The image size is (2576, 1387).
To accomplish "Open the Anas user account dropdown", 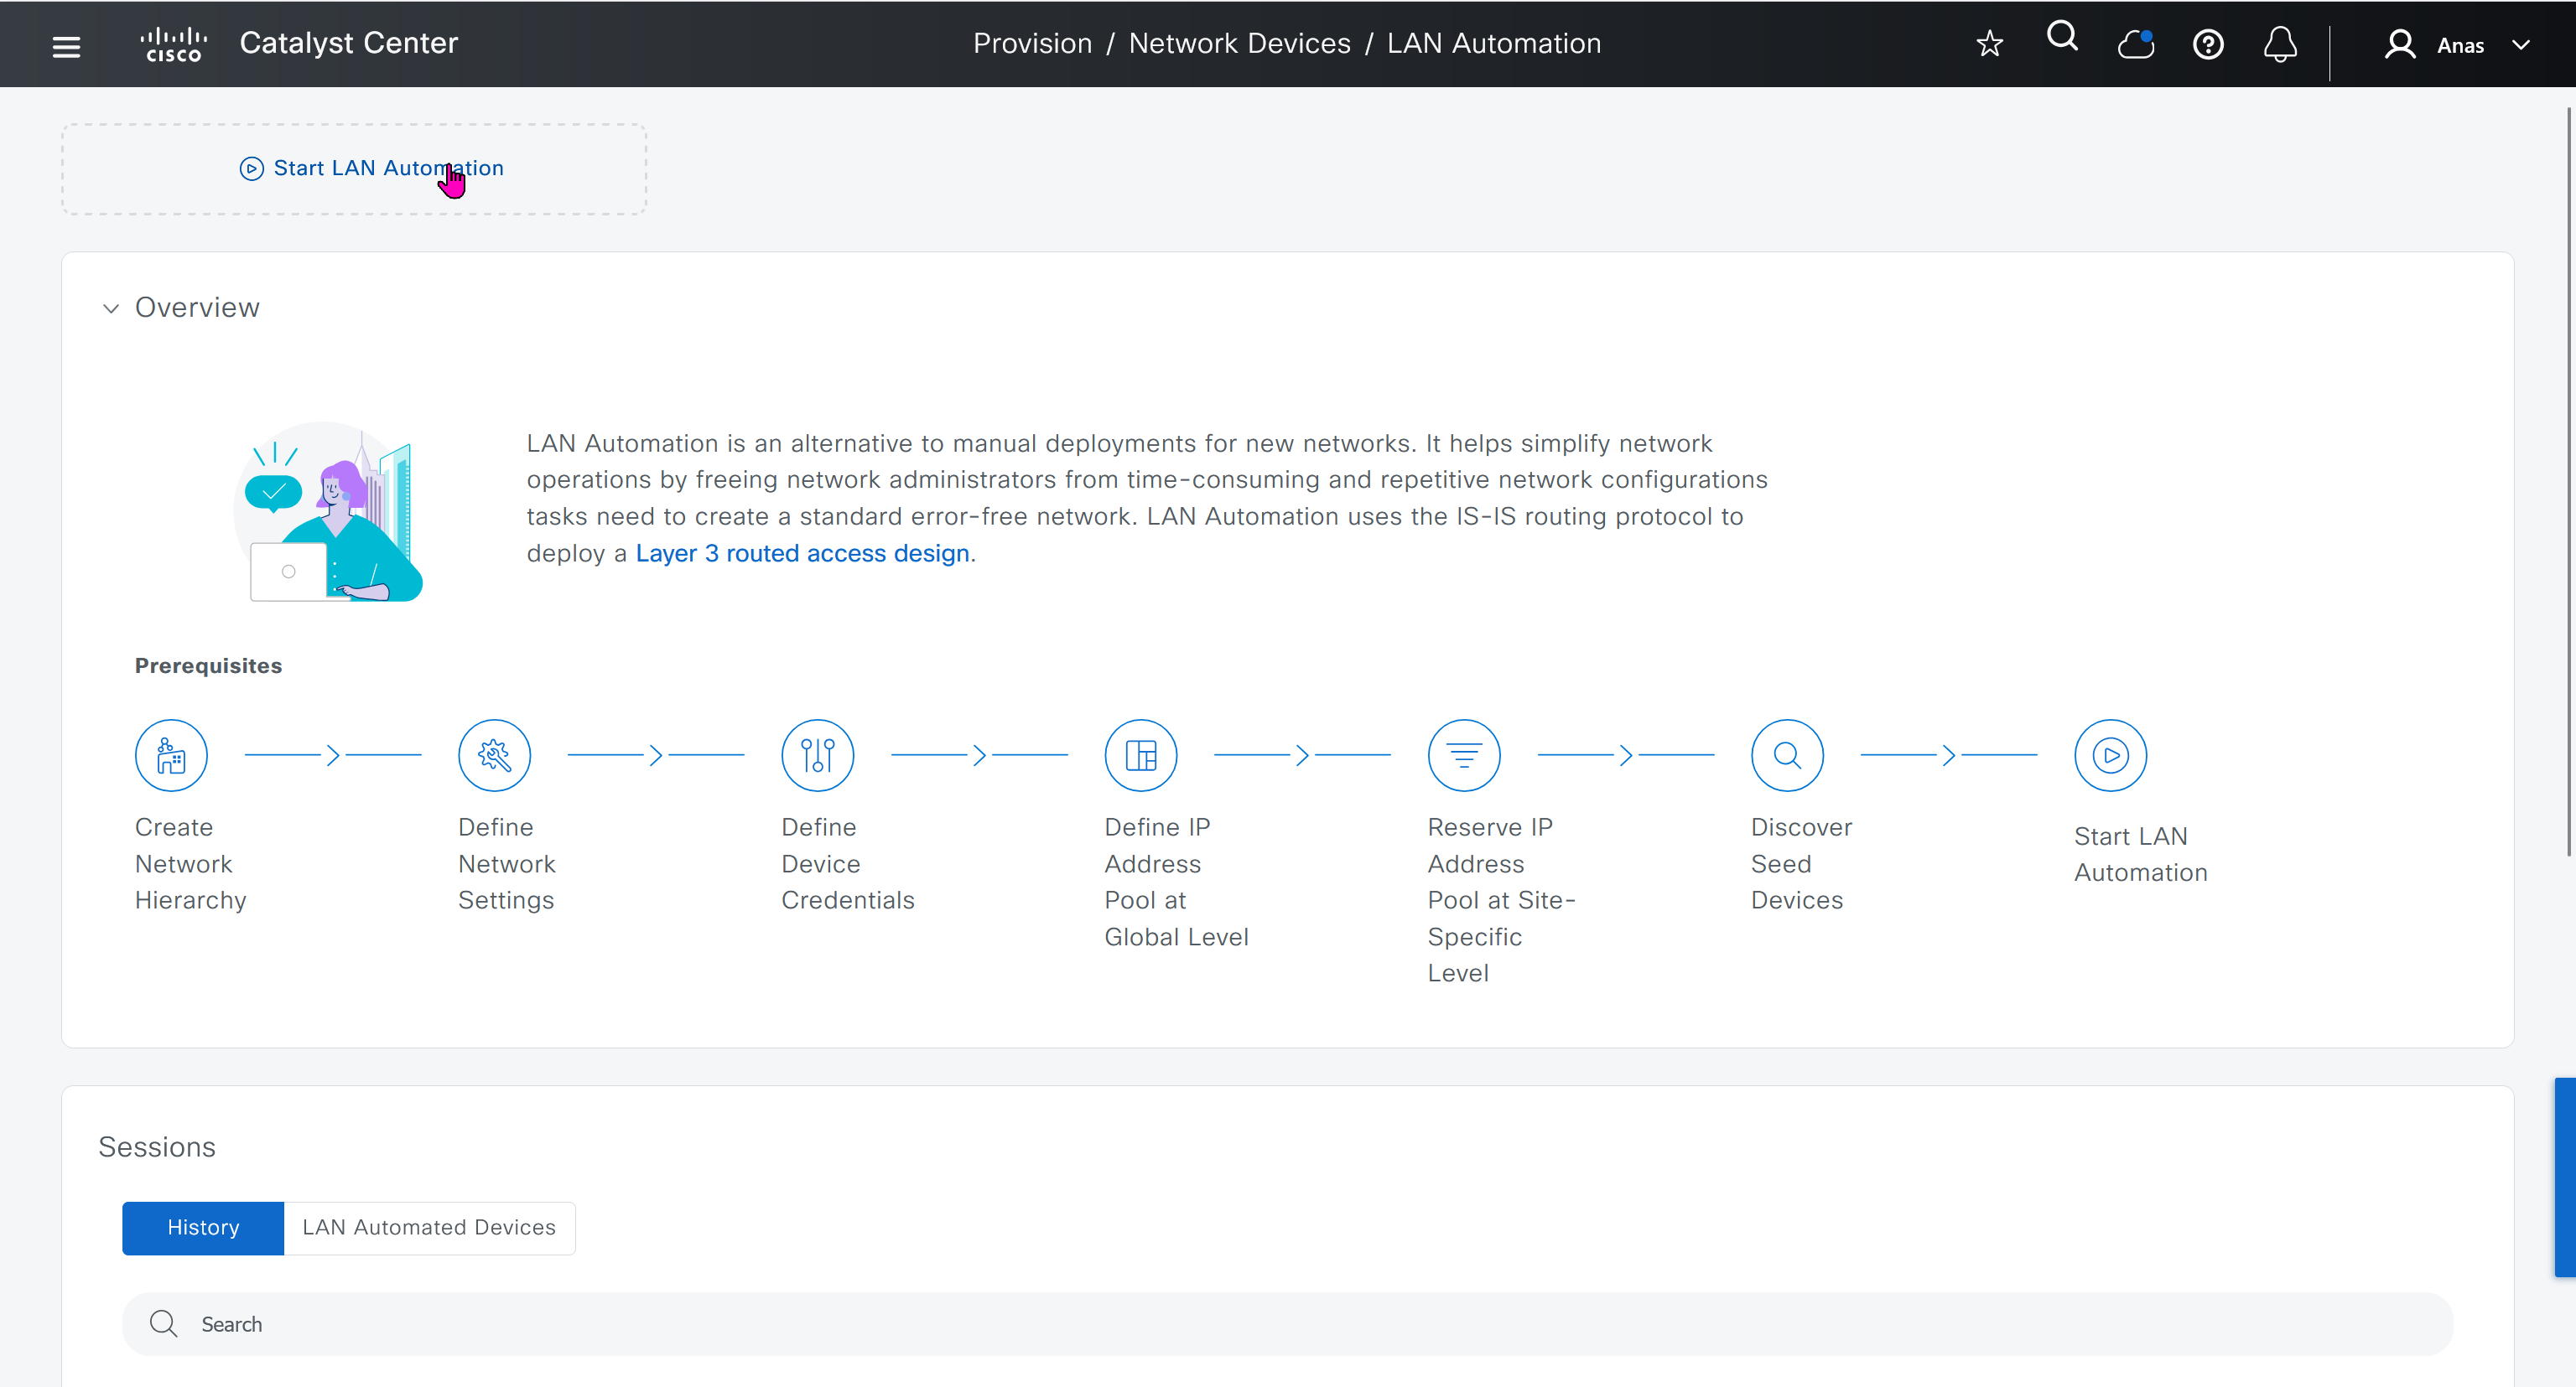I will pos(2458,45).
